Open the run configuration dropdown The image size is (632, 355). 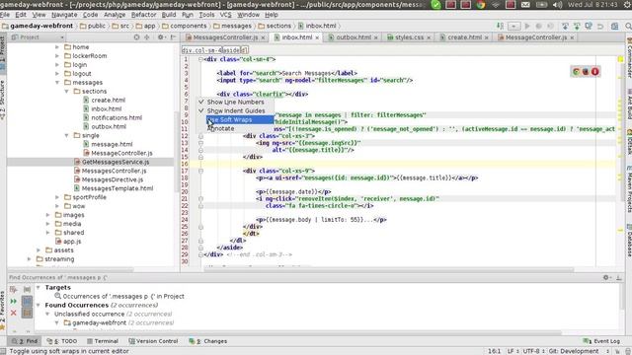pyautogui.click(x=513, y=26)
